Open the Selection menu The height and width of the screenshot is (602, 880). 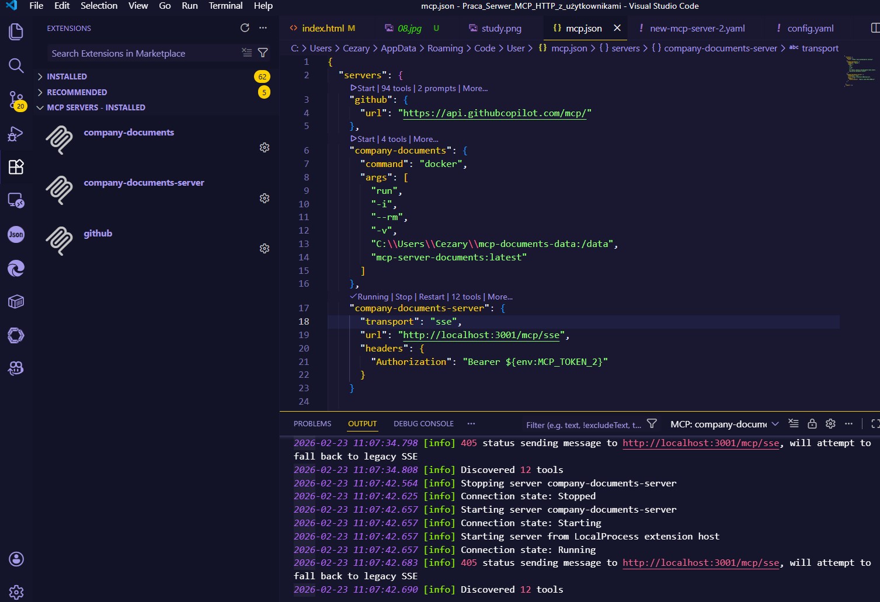pyautogui.click(x=99, y=6)
